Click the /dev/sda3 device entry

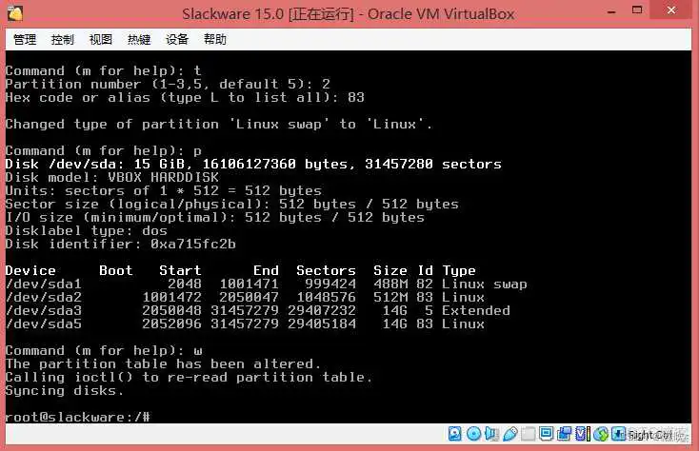point(44,310)
